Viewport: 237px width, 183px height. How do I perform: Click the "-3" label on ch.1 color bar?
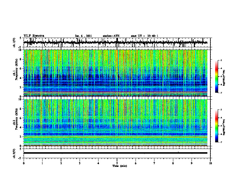point(221,60)
